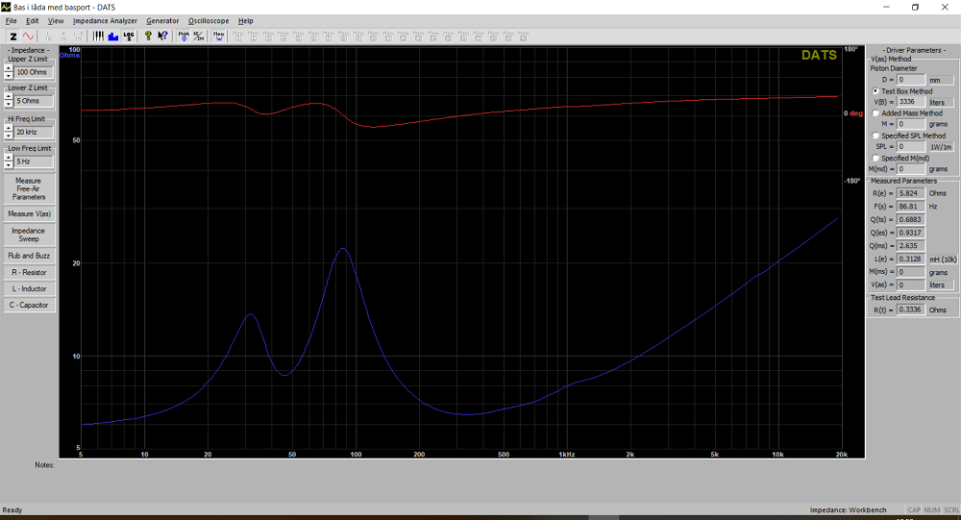
Task: Click the Ready status bar text
Action: (x=12, y=510)
